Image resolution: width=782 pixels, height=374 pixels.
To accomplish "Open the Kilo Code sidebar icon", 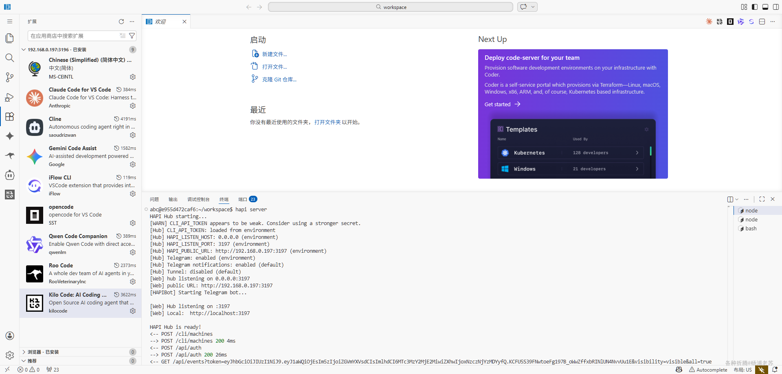I will 10,195.
